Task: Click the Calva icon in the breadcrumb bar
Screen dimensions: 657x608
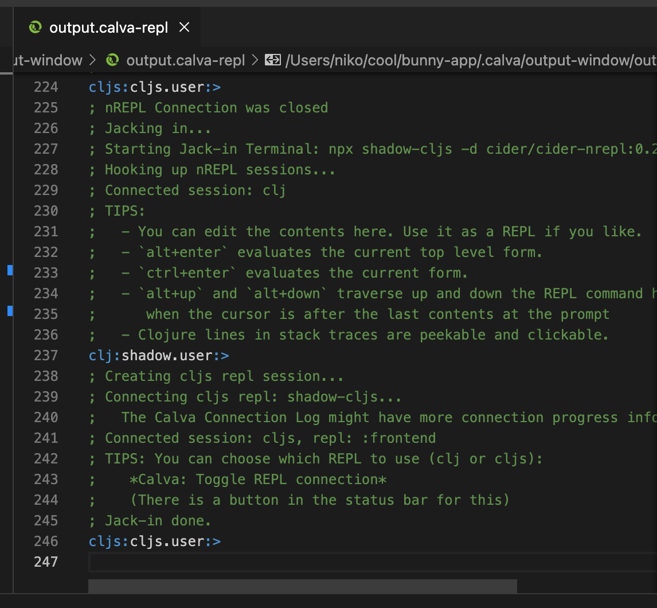Action: pos(112,60)
